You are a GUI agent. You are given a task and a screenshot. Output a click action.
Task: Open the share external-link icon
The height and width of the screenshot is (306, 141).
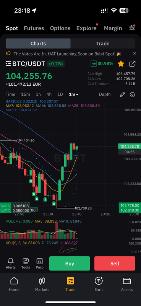[x=132, y=64]
